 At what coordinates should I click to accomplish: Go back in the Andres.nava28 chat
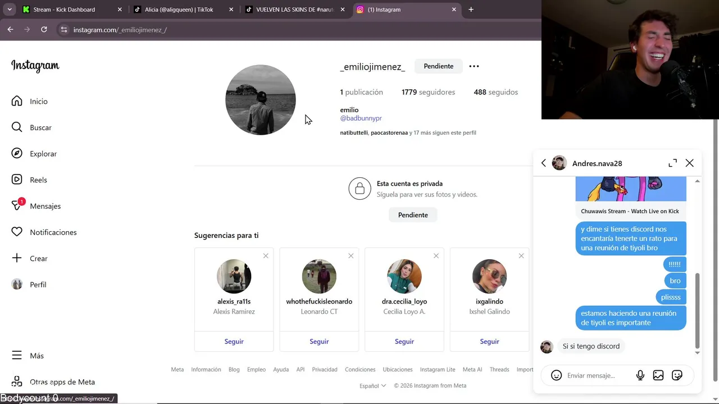(x=543, y=163)
